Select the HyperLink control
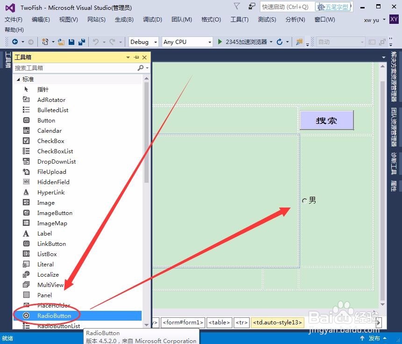402x344 pixels. coord(77,192)
